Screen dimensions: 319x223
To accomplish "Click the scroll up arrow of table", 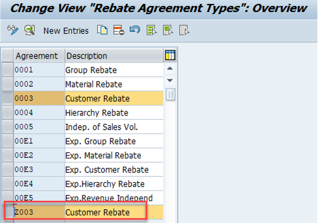I will click(x=170, y=68).
